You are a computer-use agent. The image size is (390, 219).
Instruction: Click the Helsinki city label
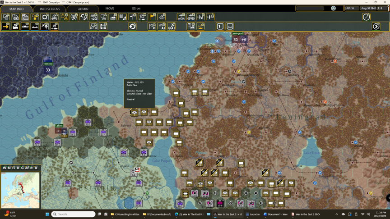click(48, 64)
